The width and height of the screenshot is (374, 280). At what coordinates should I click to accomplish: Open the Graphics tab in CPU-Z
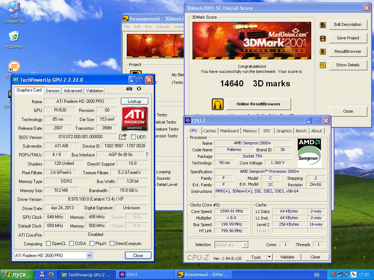(284, 131)
